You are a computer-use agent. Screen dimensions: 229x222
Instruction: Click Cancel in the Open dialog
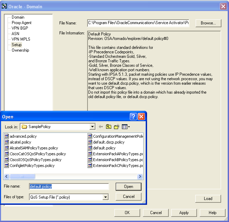[128, 197]
